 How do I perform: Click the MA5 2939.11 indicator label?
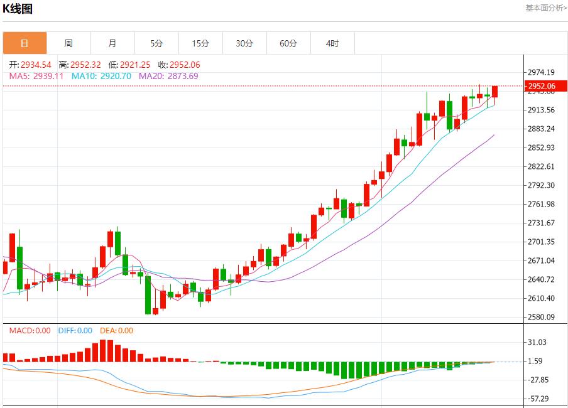pyautogui.click(x=36, y=76)
